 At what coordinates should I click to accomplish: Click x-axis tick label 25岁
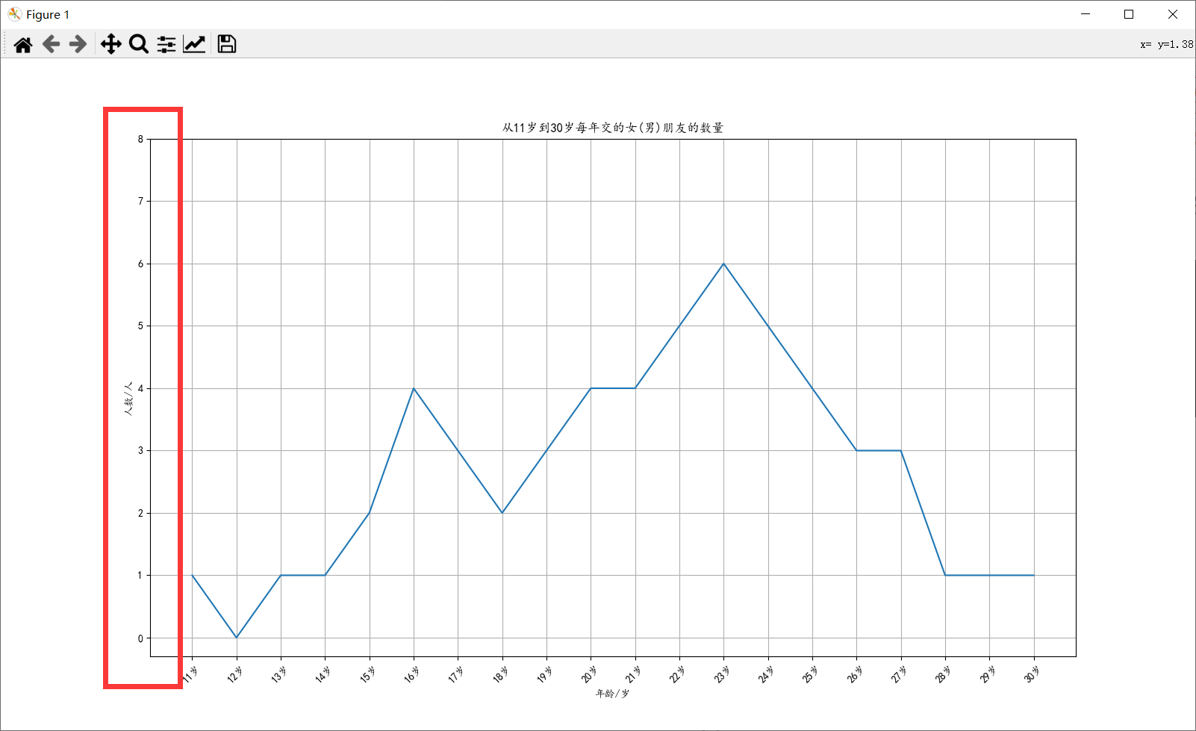tap(810, 674)
